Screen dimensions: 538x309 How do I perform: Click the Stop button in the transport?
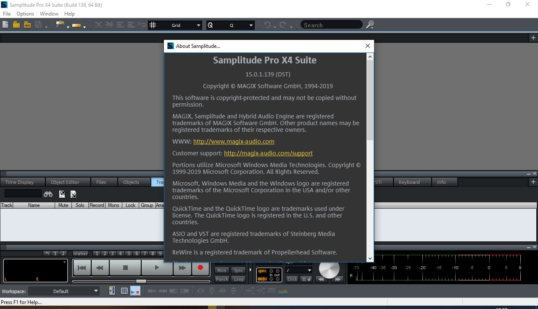pyautogui.click(x=125, y=267)
